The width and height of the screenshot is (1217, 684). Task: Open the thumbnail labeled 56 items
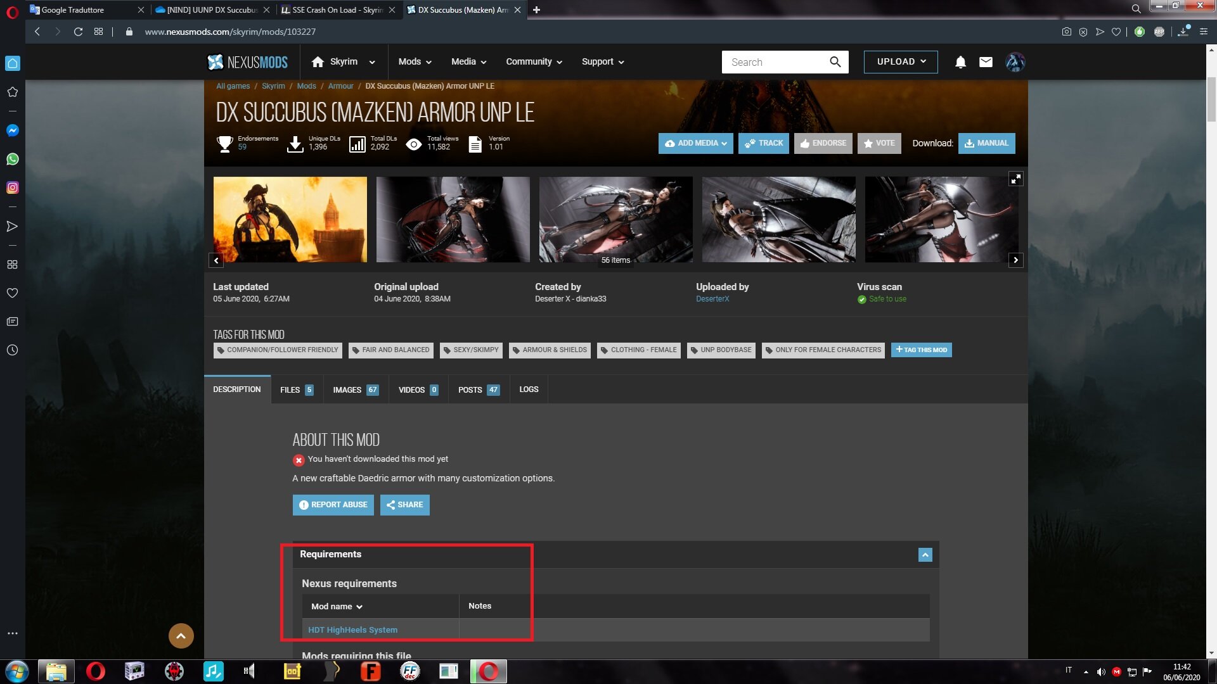click(616, 219)
